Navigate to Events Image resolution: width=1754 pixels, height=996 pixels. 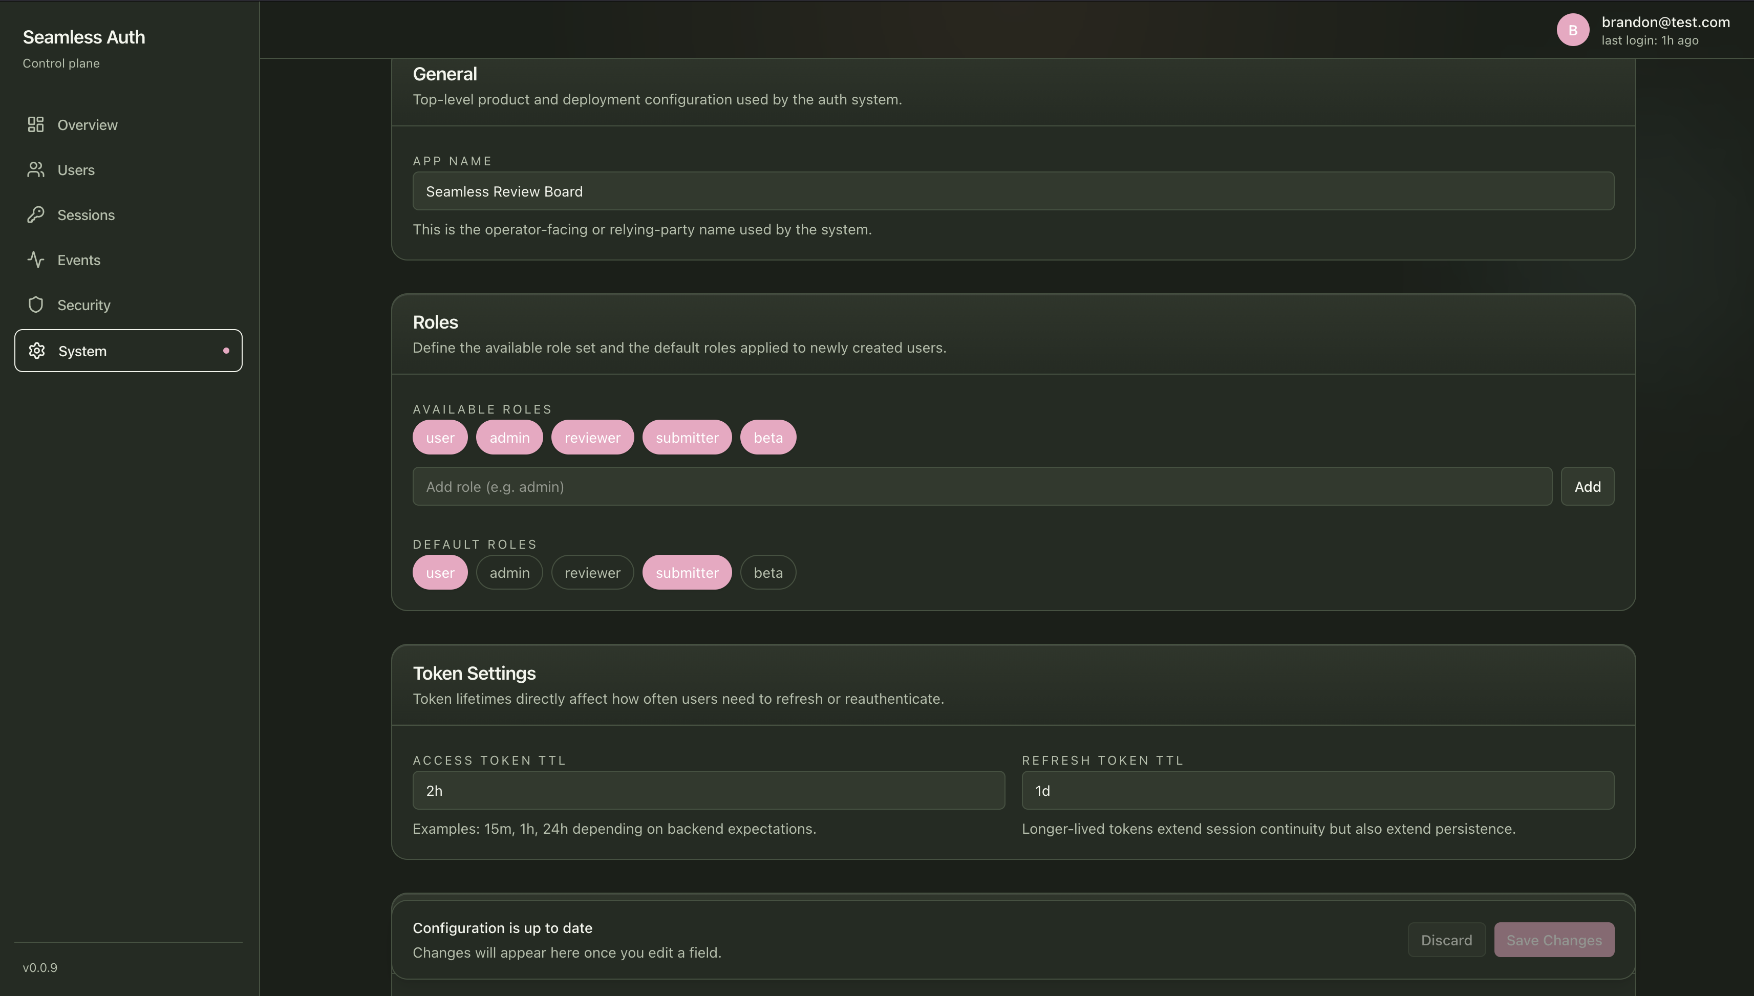tap(79, 261)
